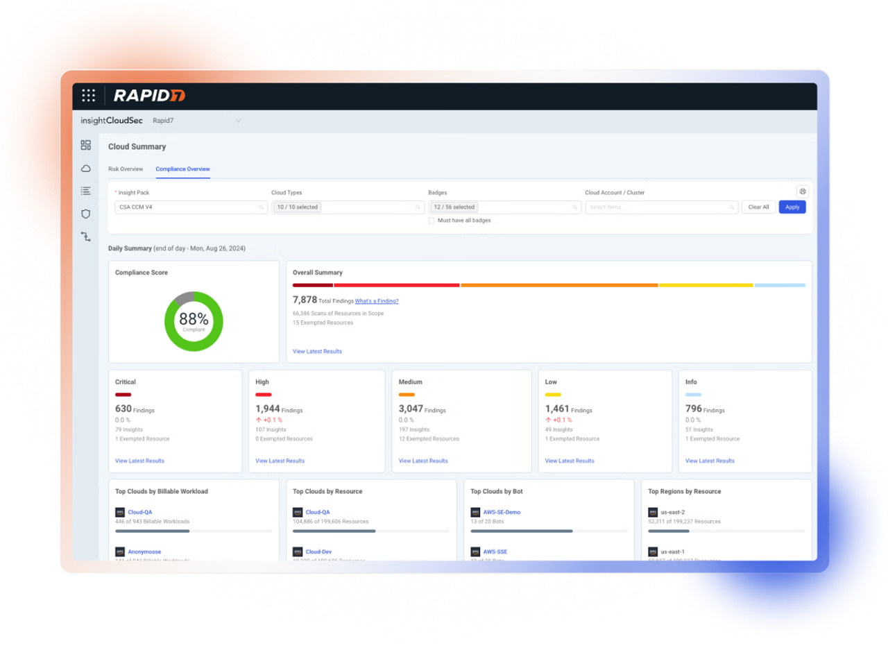Open the list view icon in sidebar
This screenshot has width=888, height=666.
coord(85,191)
